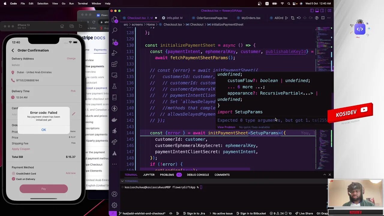Tap Change link for Delivery Address
Image resolution: width=384 pixels, height=216 pixels.
[x=71, y=58]
